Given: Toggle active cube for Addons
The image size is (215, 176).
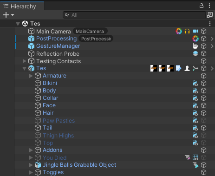Looking at the screenshot, I should (203, 150).
